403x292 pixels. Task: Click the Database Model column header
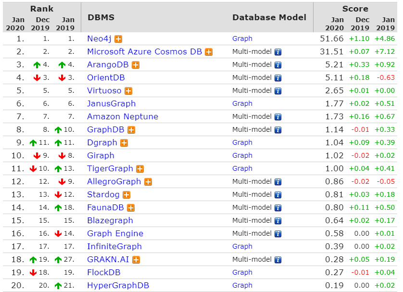tap(269, 17)
